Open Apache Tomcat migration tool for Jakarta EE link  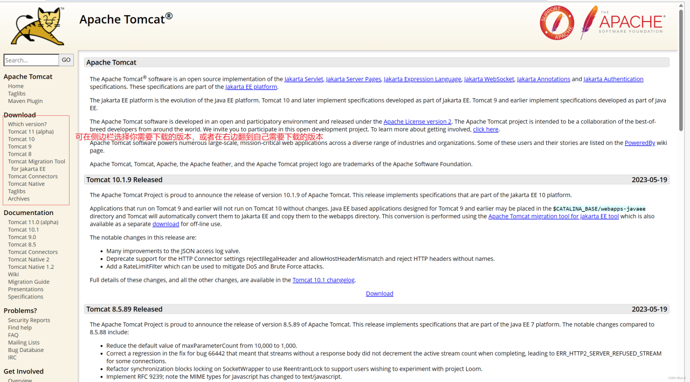553,217
